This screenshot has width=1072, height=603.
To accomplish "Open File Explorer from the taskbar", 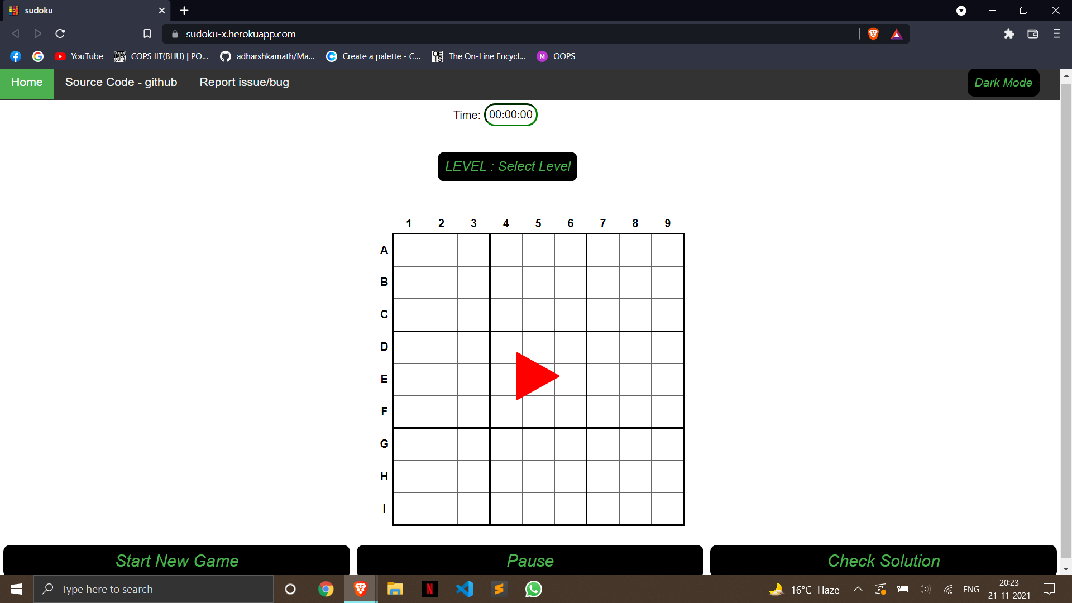I will pyautogui.click(x=395, y=589).
